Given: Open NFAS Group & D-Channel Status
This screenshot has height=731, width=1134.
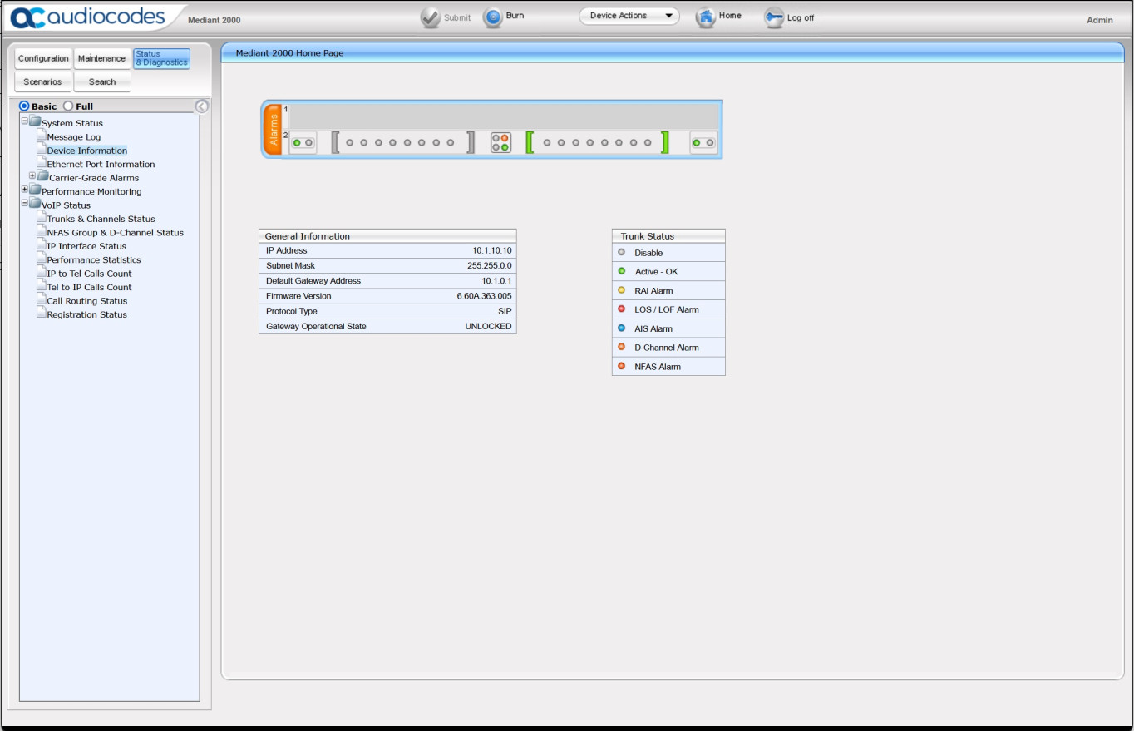Looking at the screenshot, I should click(x=116, y=233).
